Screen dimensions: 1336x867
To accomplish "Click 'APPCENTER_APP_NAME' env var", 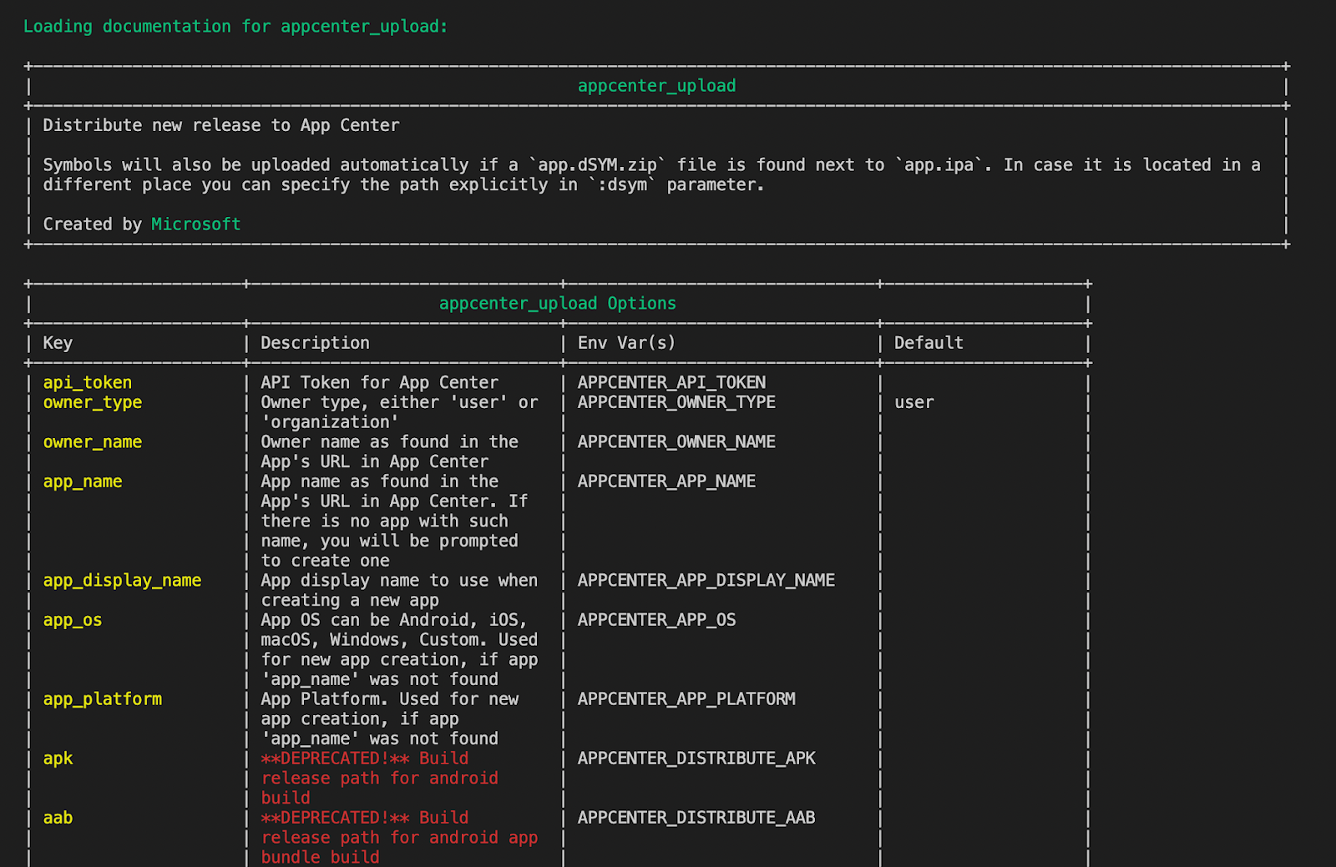I will [666, 482].
